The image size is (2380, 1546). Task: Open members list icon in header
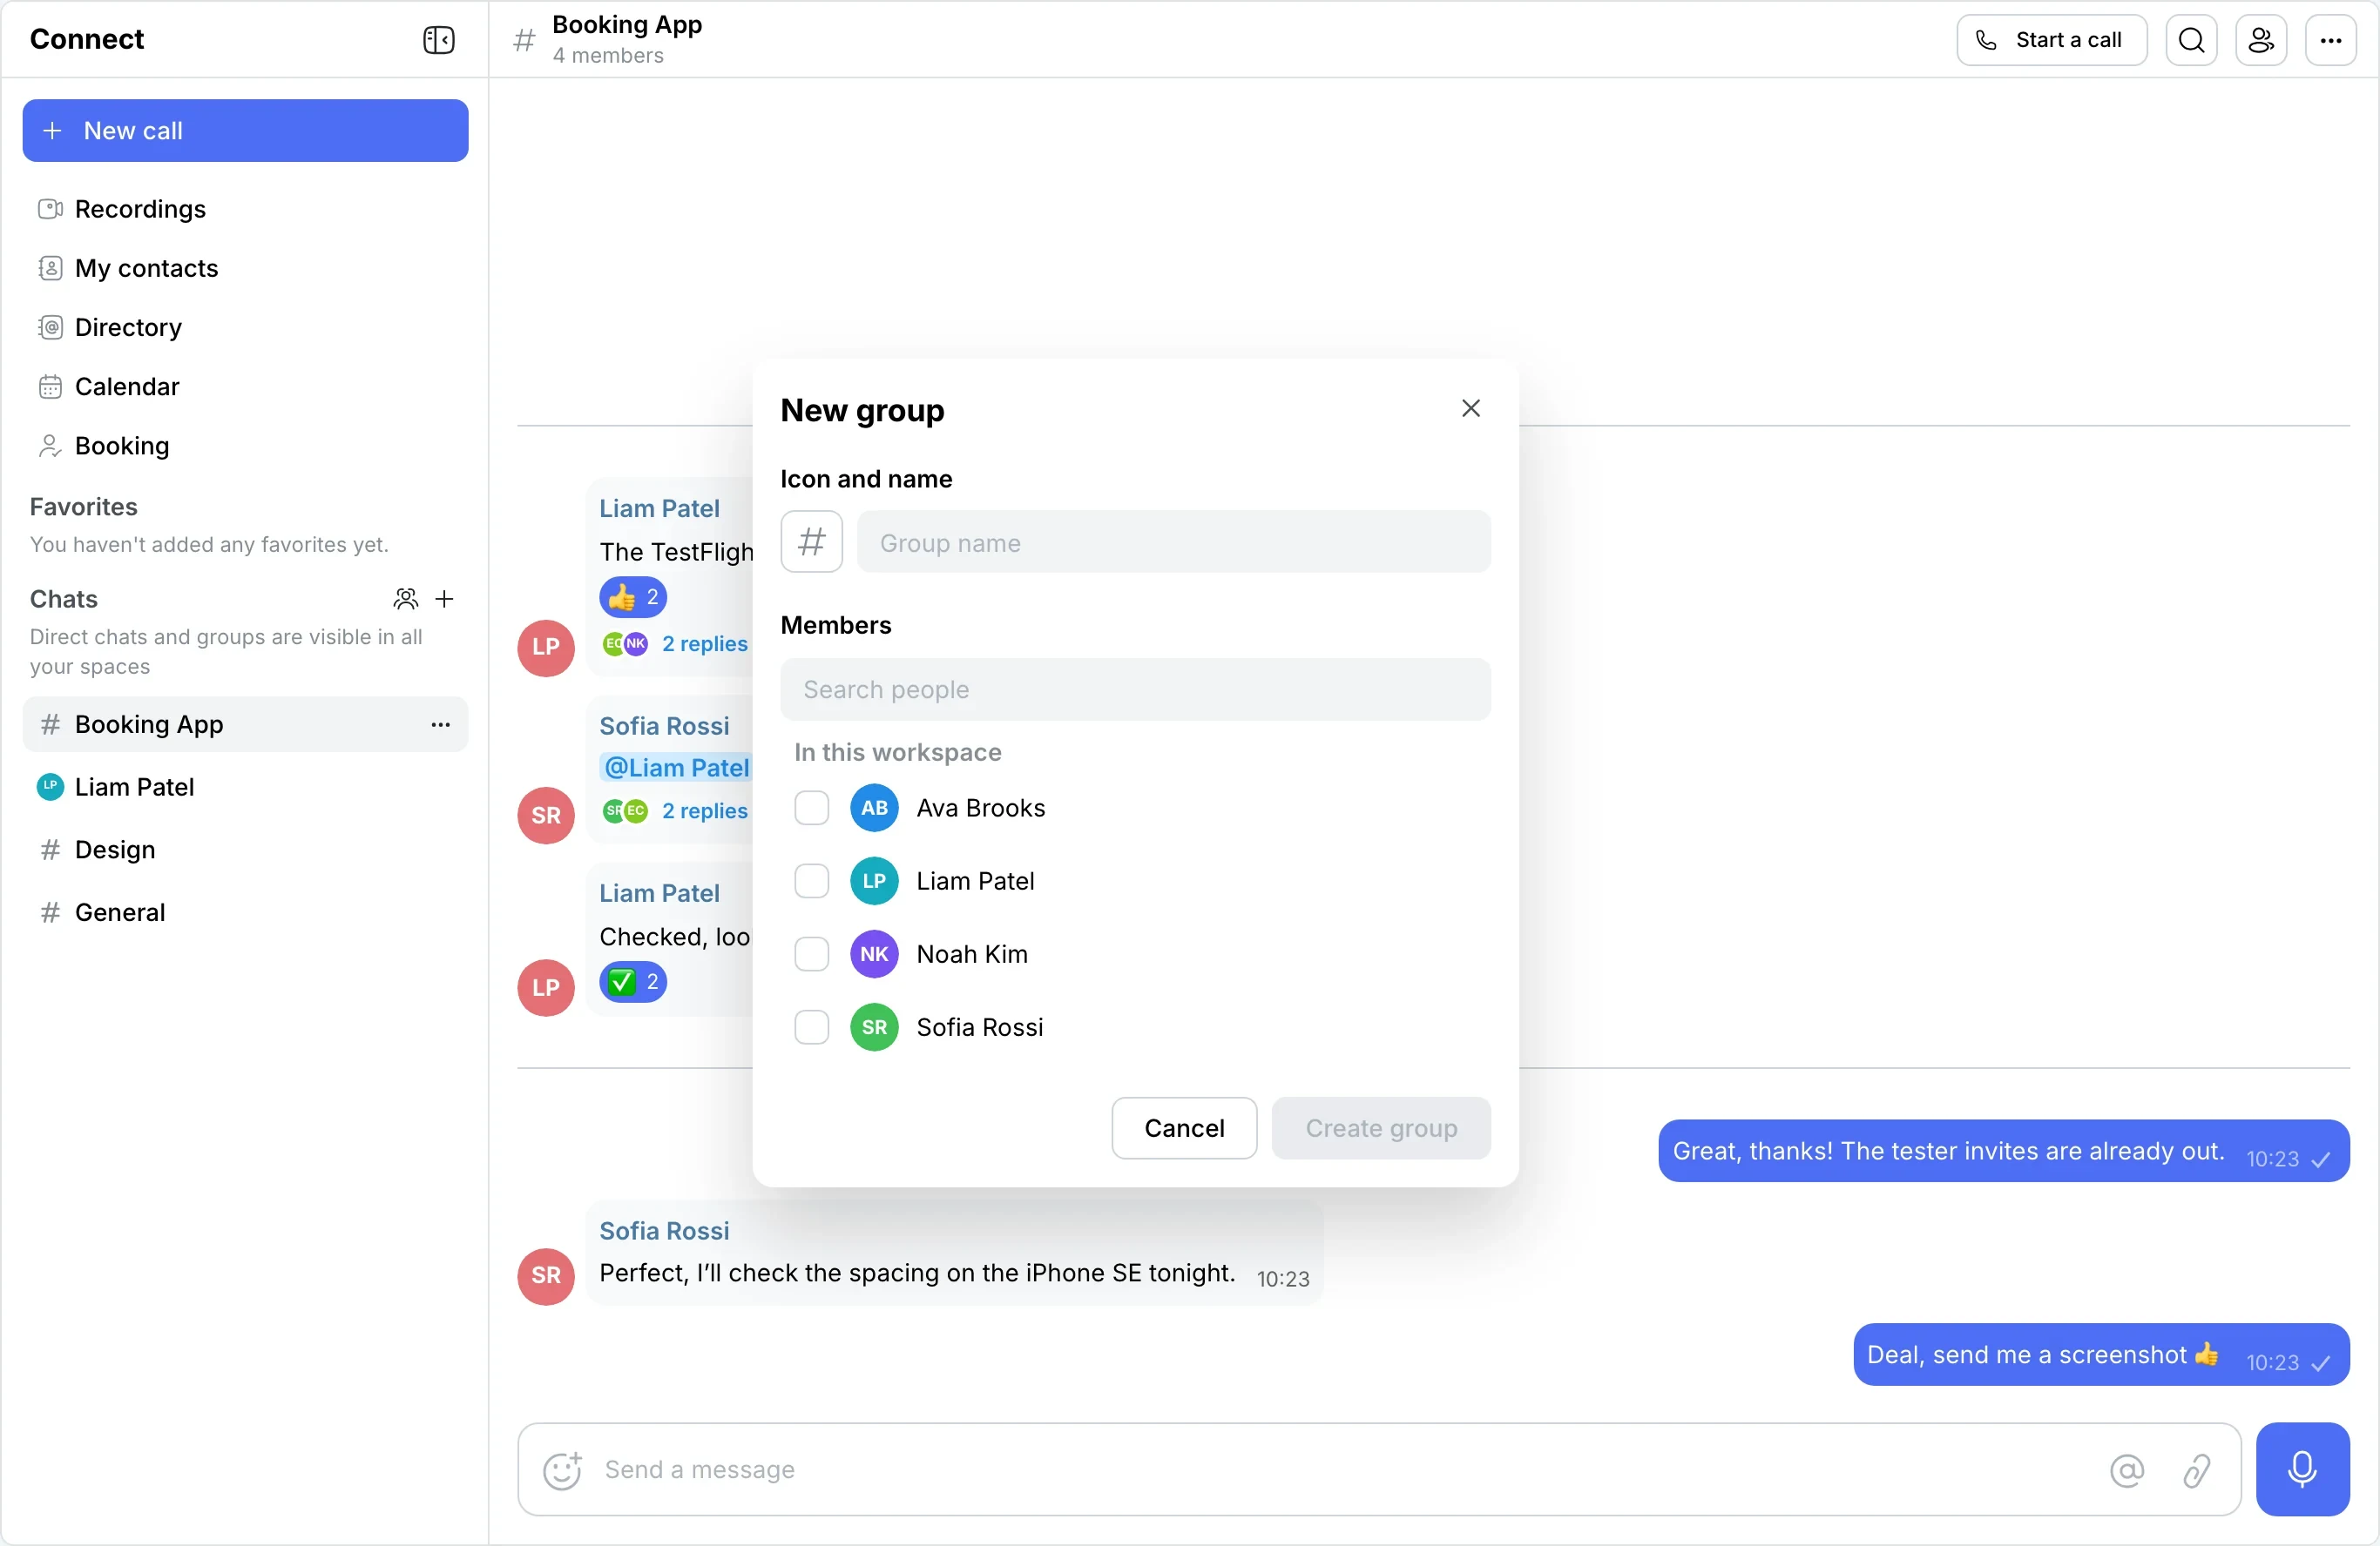coord(2261,40)
